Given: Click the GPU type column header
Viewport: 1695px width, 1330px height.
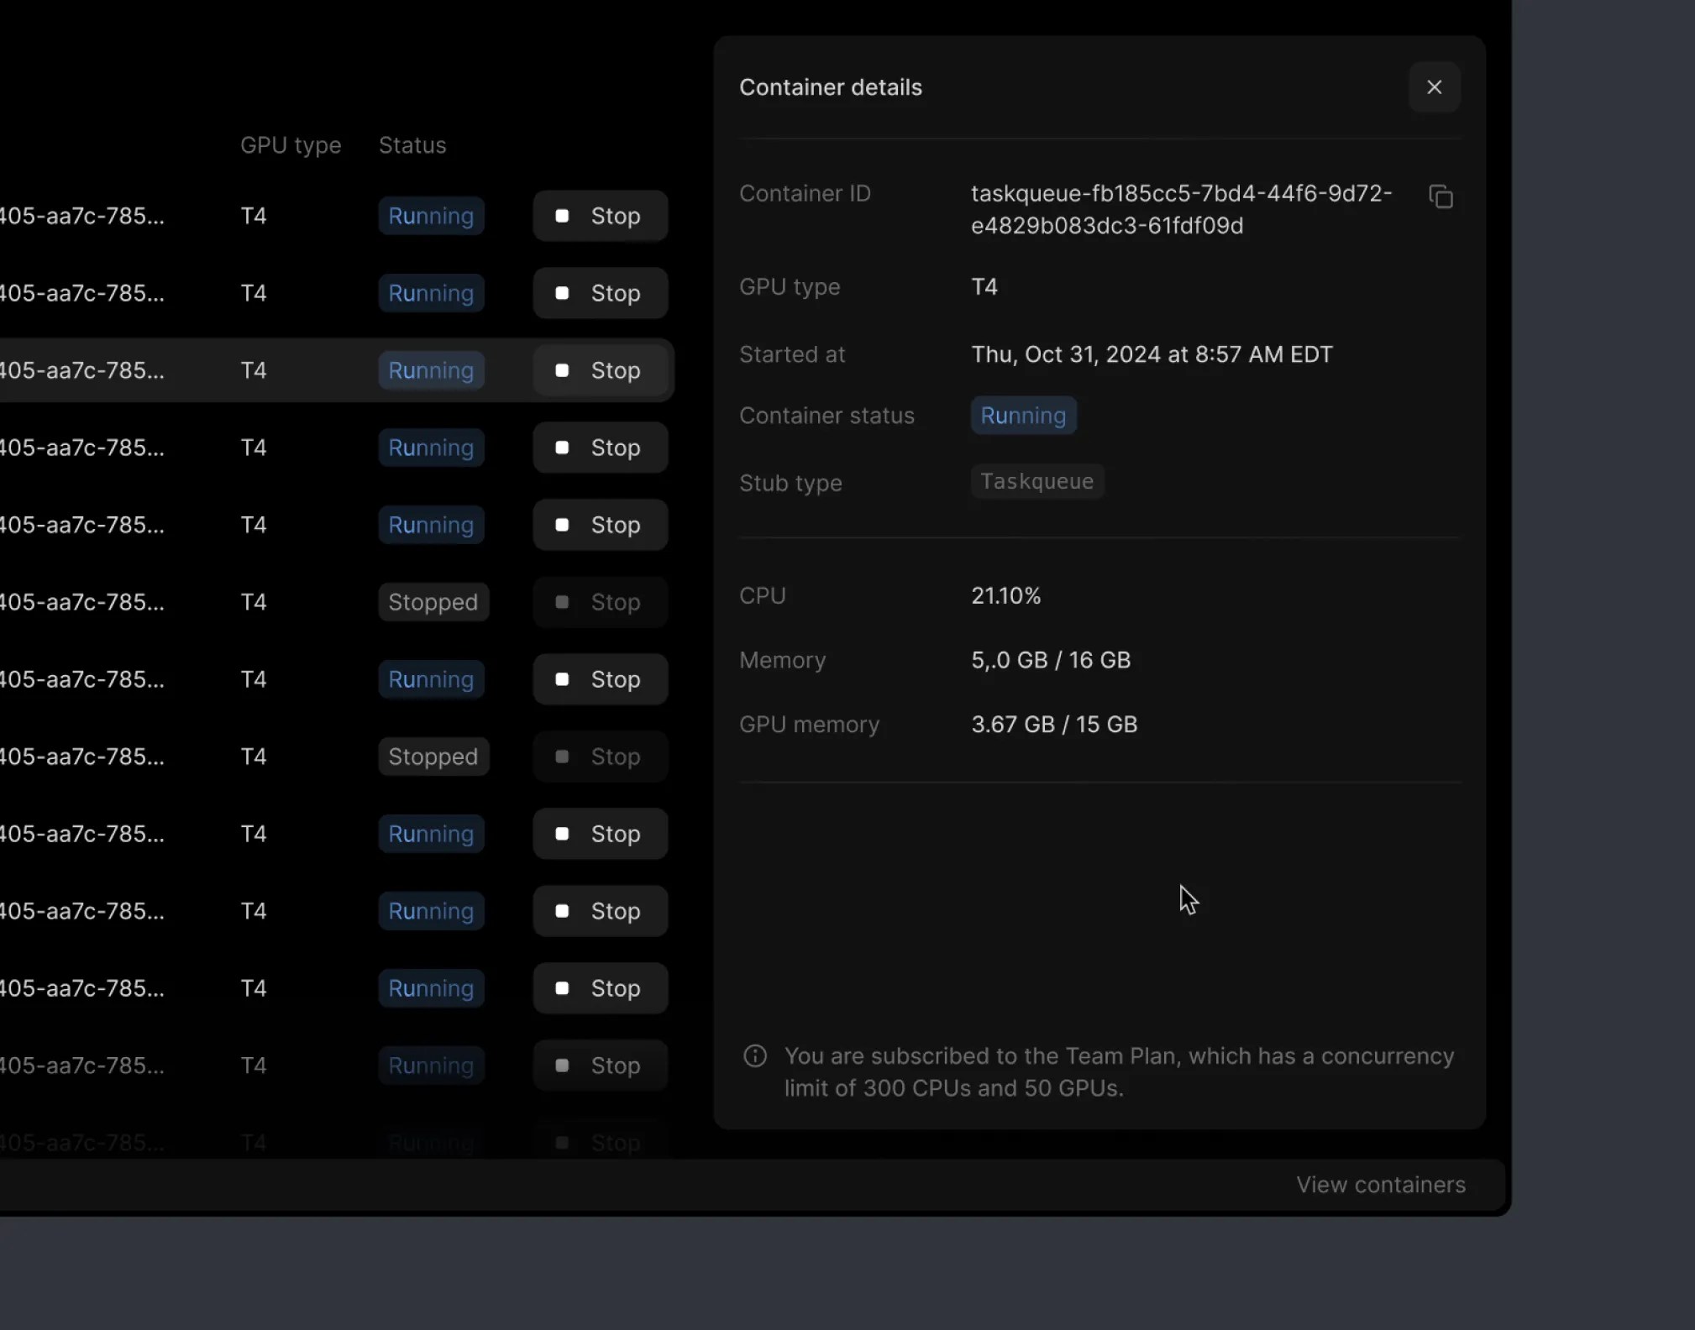Looking at the screenshot, I should point(291,144).
